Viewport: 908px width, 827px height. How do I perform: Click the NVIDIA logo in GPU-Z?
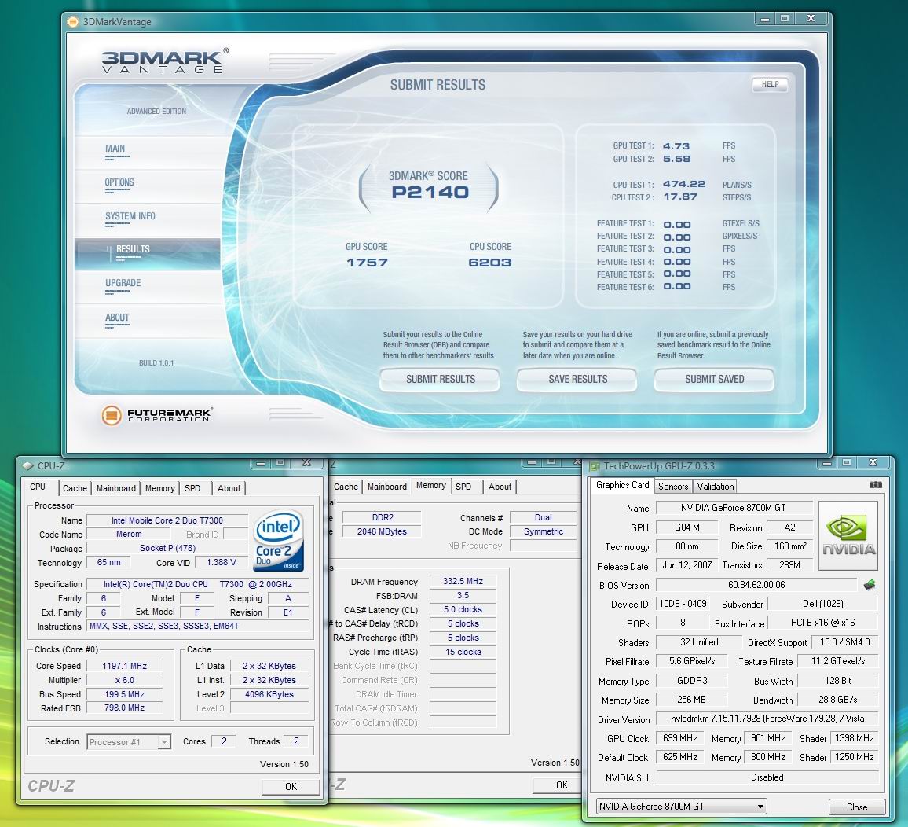tap(848, 536)
